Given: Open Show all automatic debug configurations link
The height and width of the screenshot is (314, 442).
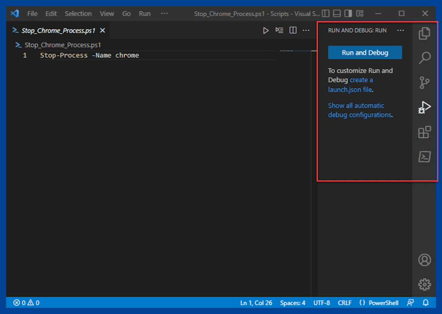Looking at the screenshot, I should point(360,110).
